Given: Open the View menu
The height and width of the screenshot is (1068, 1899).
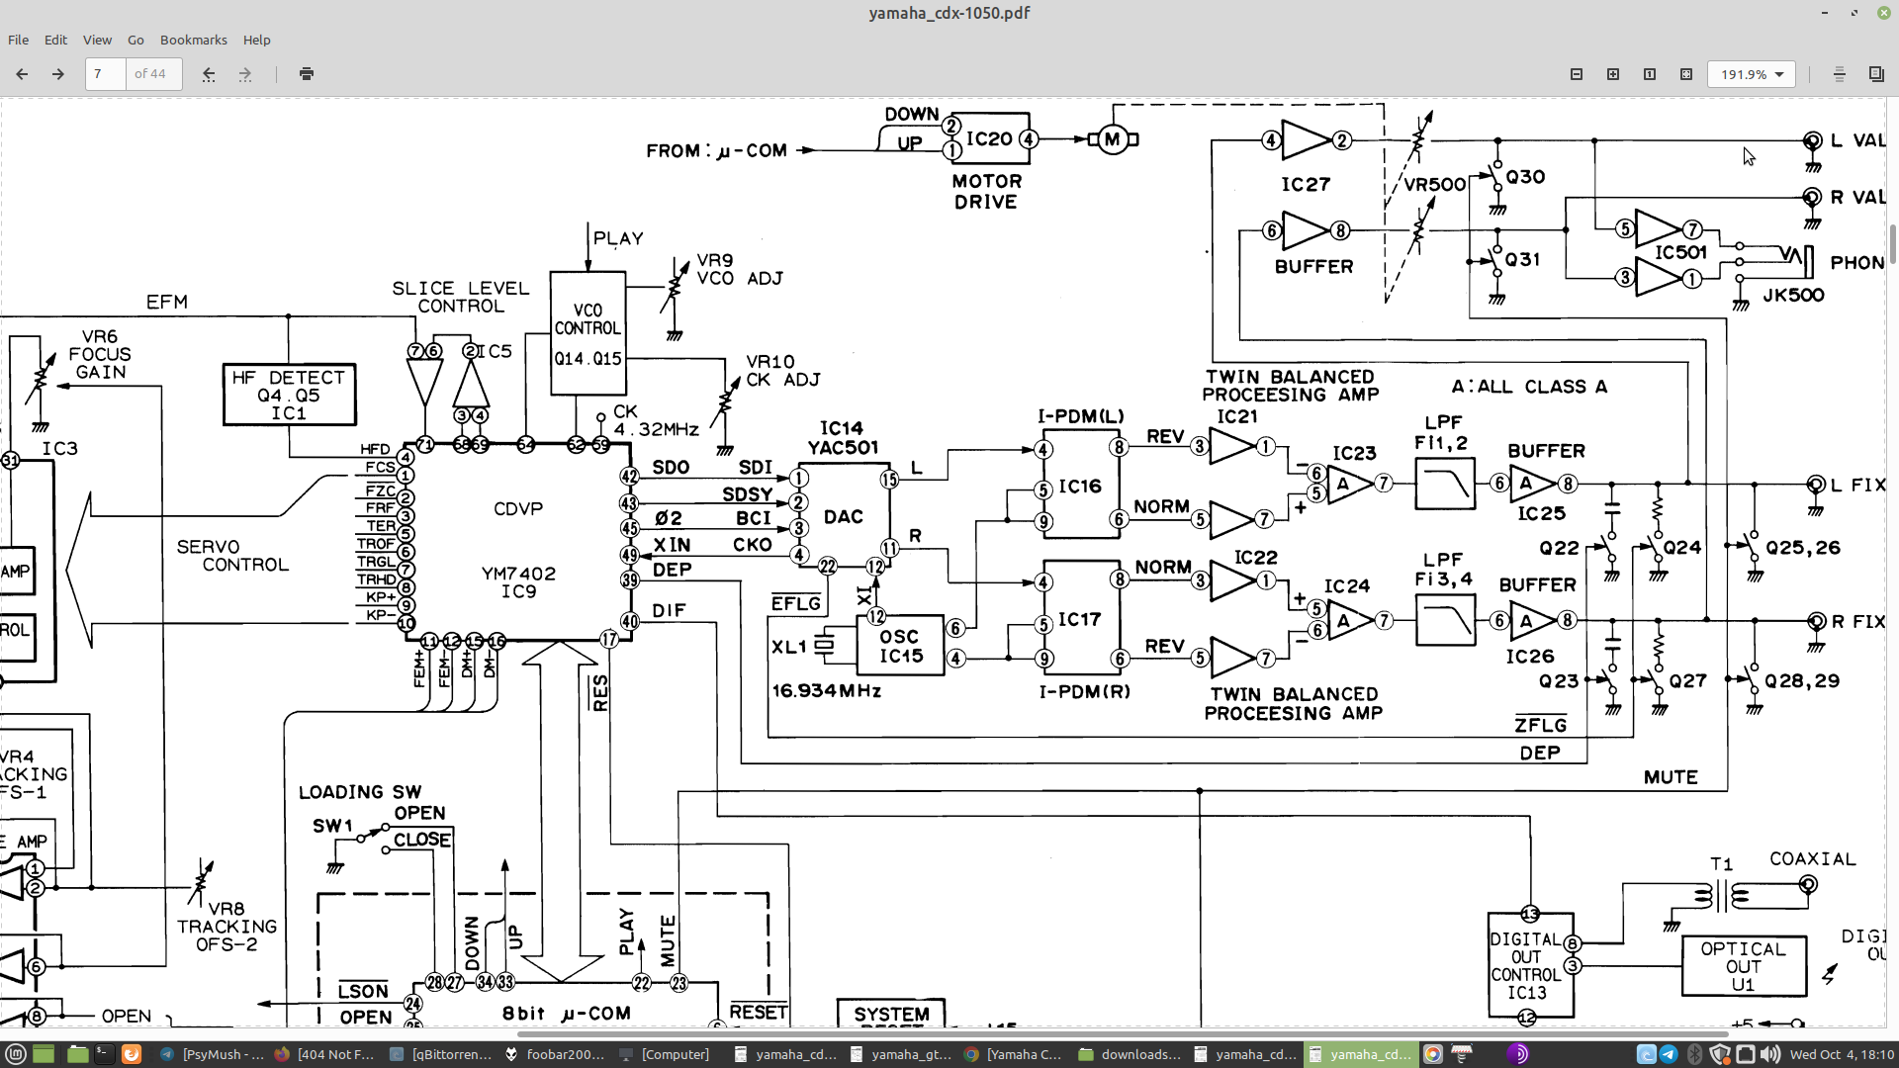Looking at the screenshot, I should pyautogui.click(x=97, y=40).
